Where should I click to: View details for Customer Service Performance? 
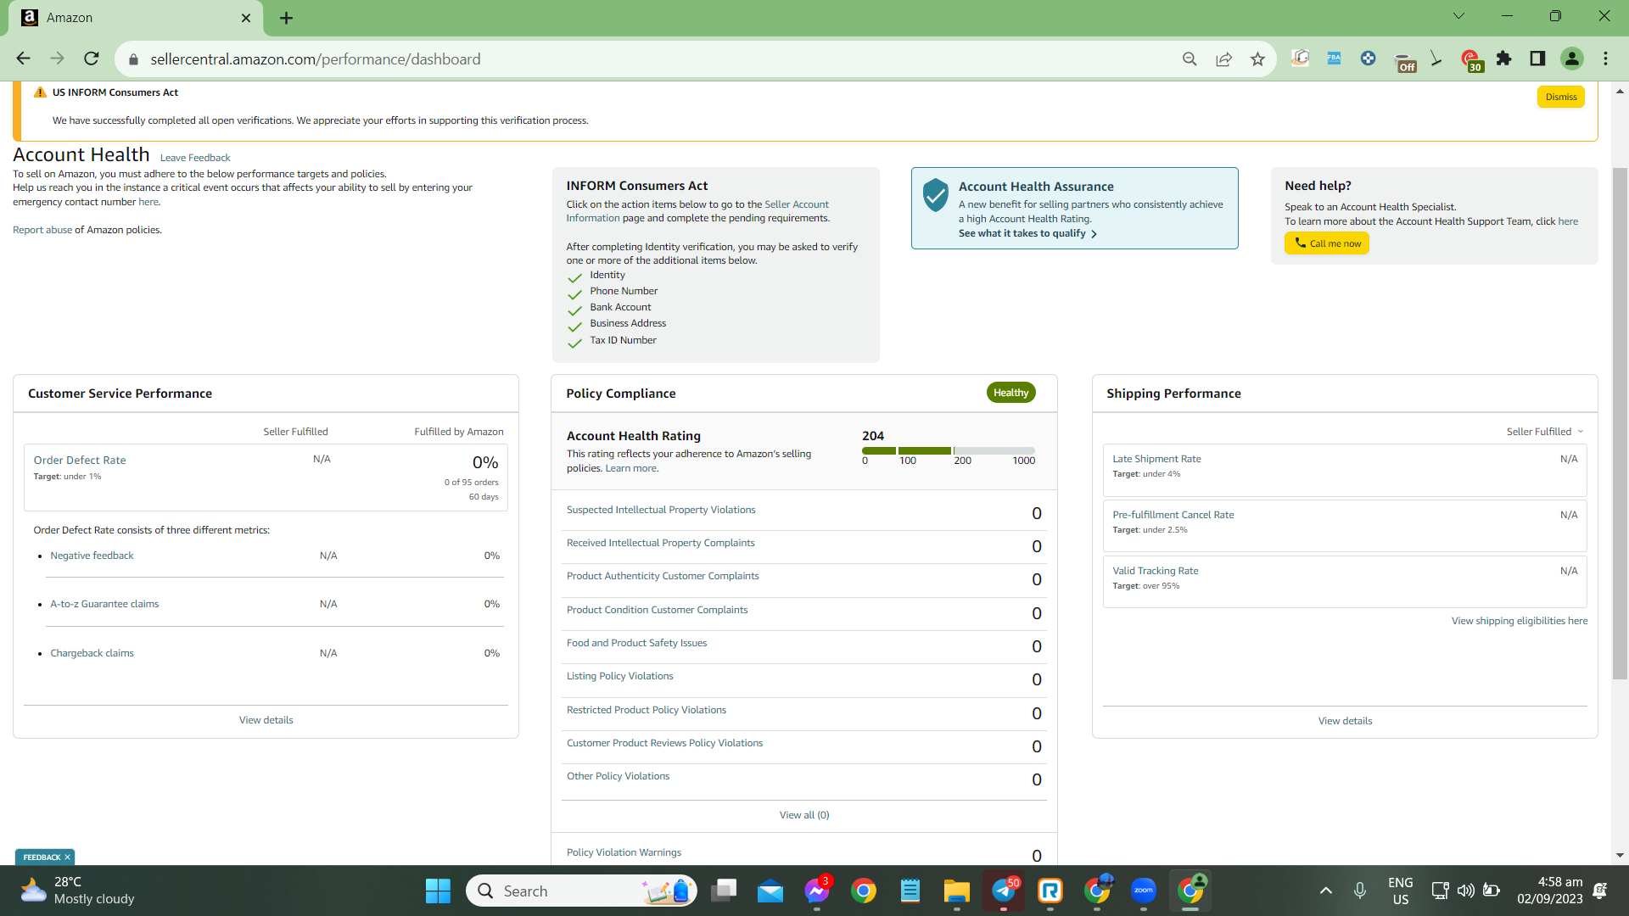266,720
